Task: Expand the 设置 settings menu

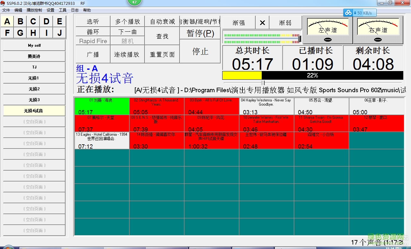Action: click(50, 10)
